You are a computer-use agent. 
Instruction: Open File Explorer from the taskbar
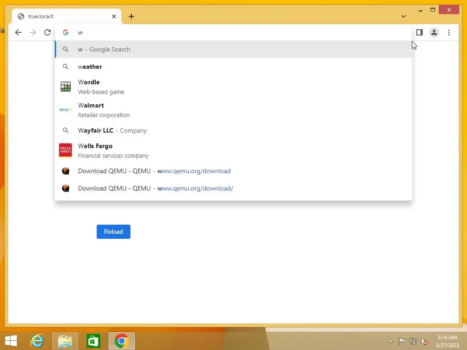(x=65, y=341)
